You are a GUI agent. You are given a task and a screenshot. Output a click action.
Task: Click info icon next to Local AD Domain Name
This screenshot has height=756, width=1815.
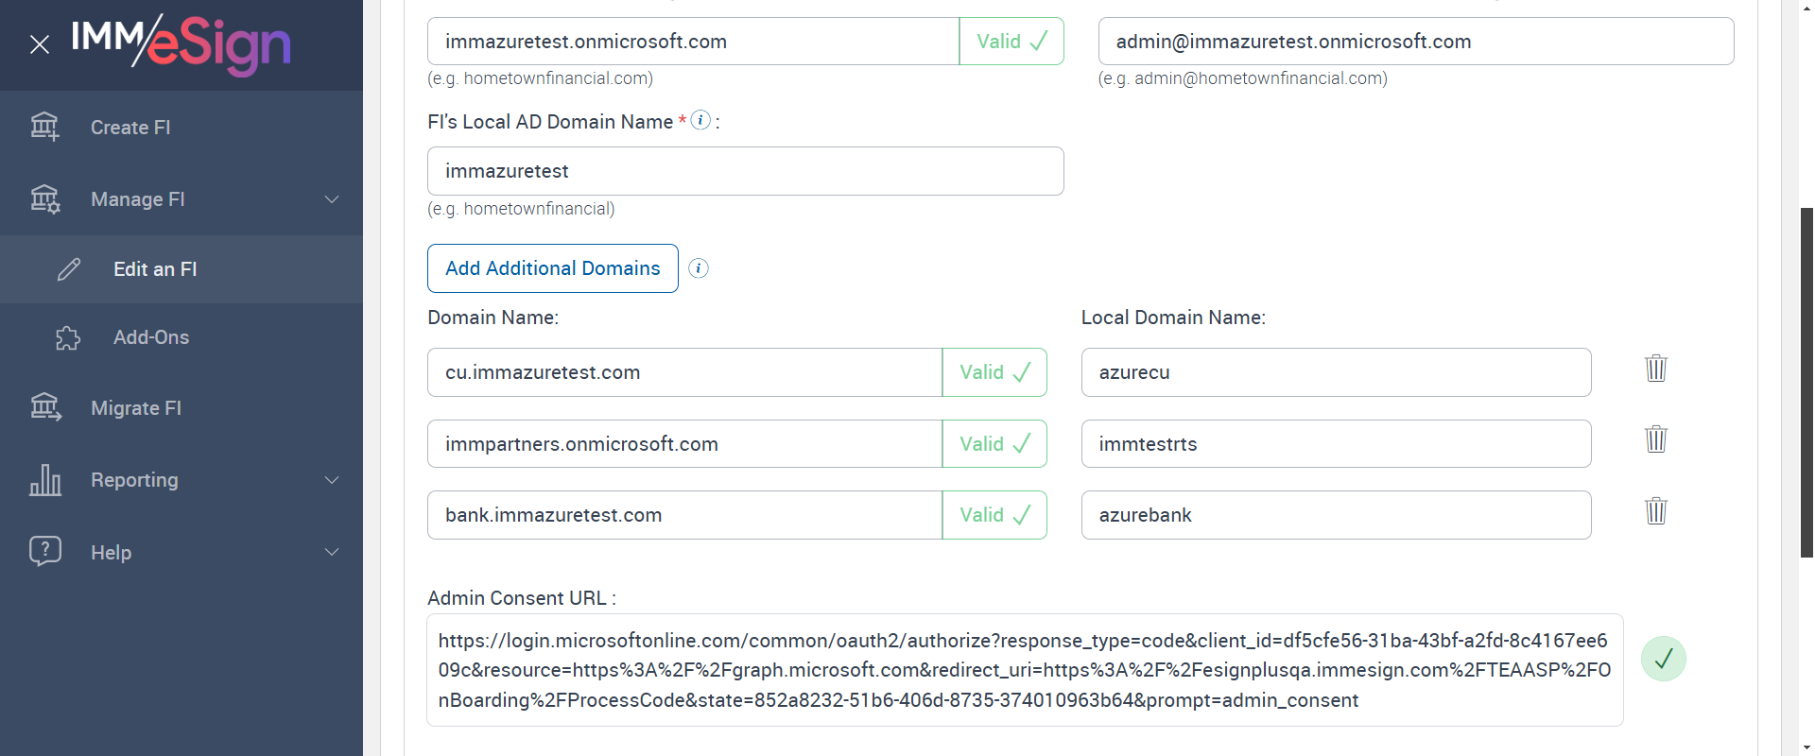pyautogui.click(x=700, y=120)
